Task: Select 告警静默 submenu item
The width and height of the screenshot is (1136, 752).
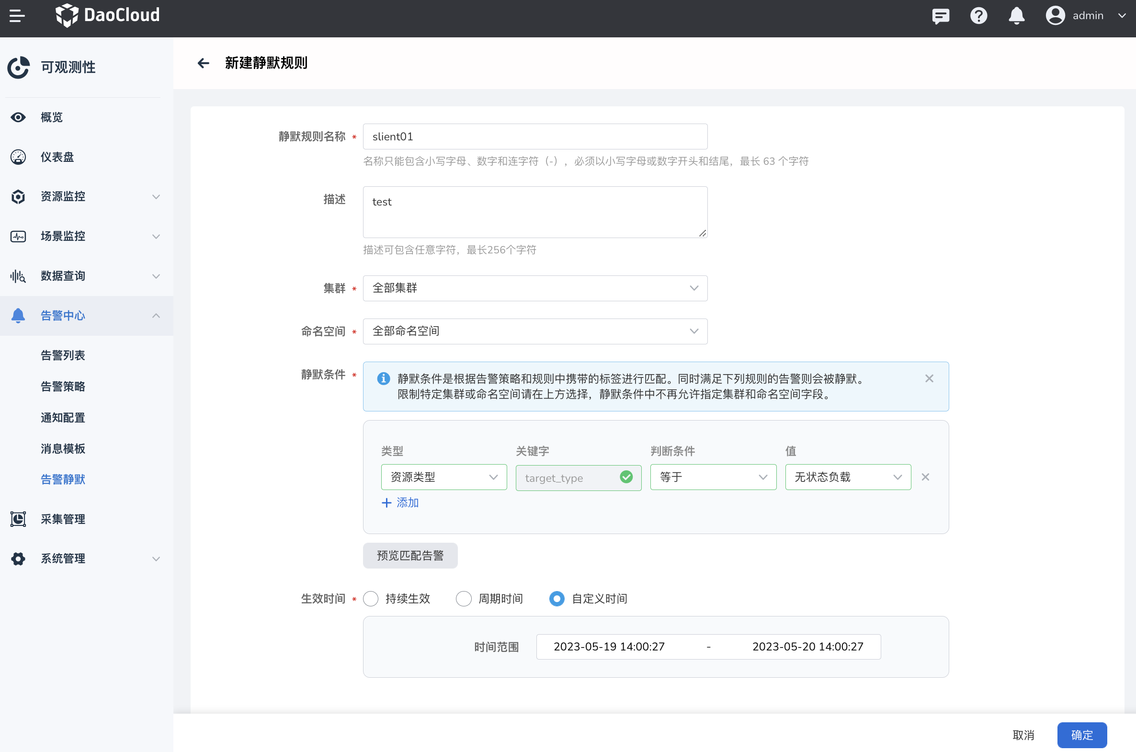Action: (63, 479)
